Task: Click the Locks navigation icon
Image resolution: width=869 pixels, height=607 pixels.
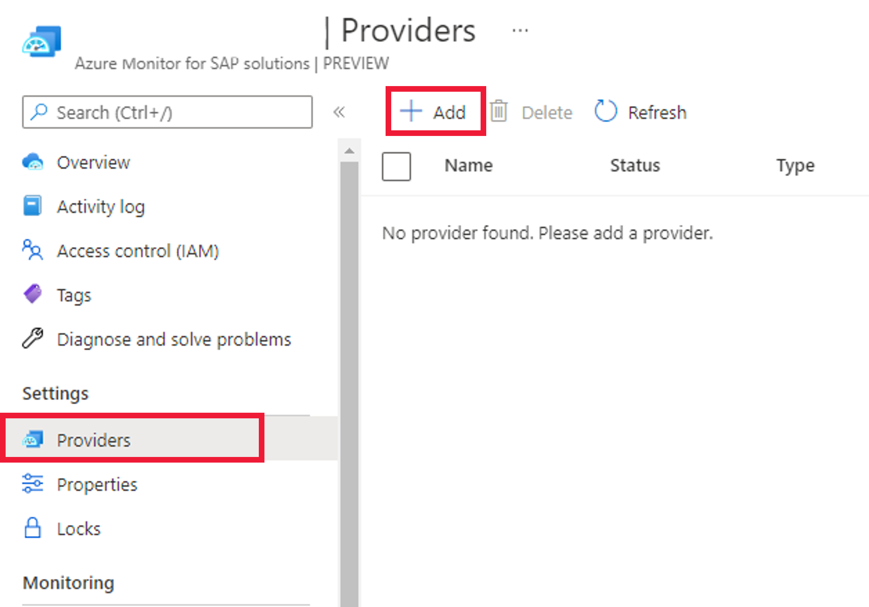Action: [x=32, y=528]
